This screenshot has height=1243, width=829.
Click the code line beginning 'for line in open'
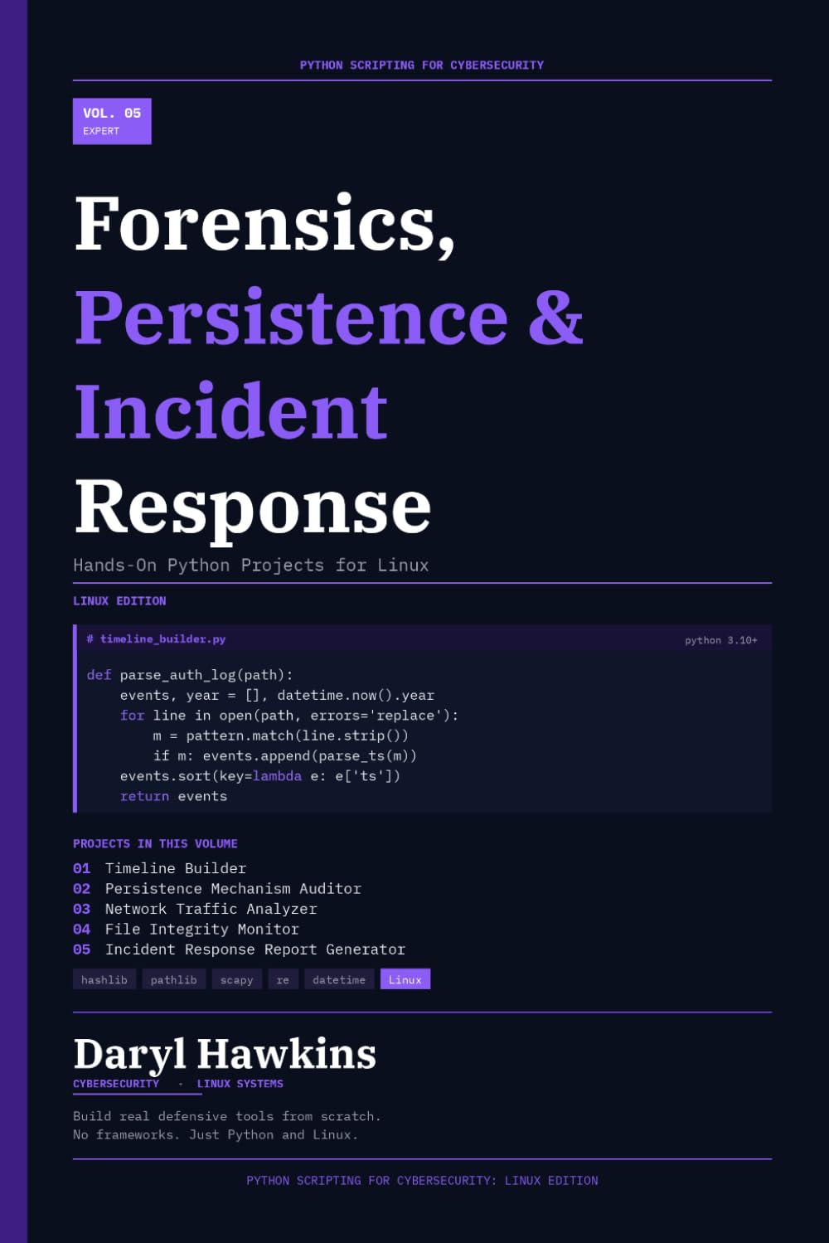289,715
